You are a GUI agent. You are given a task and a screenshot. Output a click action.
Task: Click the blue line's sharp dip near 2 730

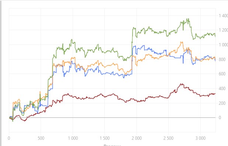(183, 63)
